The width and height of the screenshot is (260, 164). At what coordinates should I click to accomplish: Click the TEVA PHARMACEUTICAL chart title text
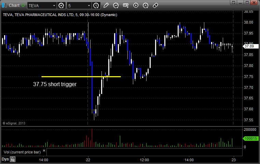pos(60,15)
